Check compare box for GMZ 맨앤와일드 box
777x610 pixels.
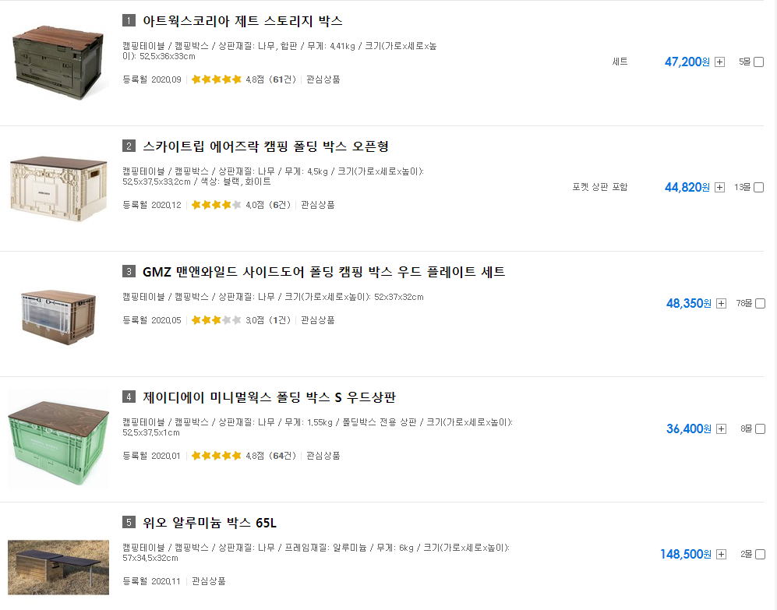coord(760,303)
